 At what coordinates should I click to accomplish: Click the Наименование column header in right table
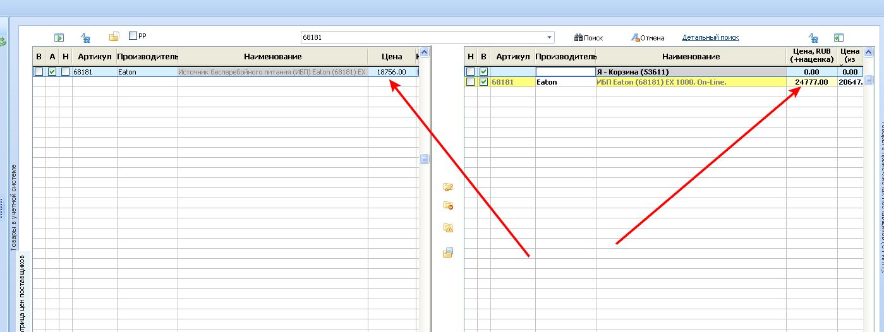click(x=691, y=57)
